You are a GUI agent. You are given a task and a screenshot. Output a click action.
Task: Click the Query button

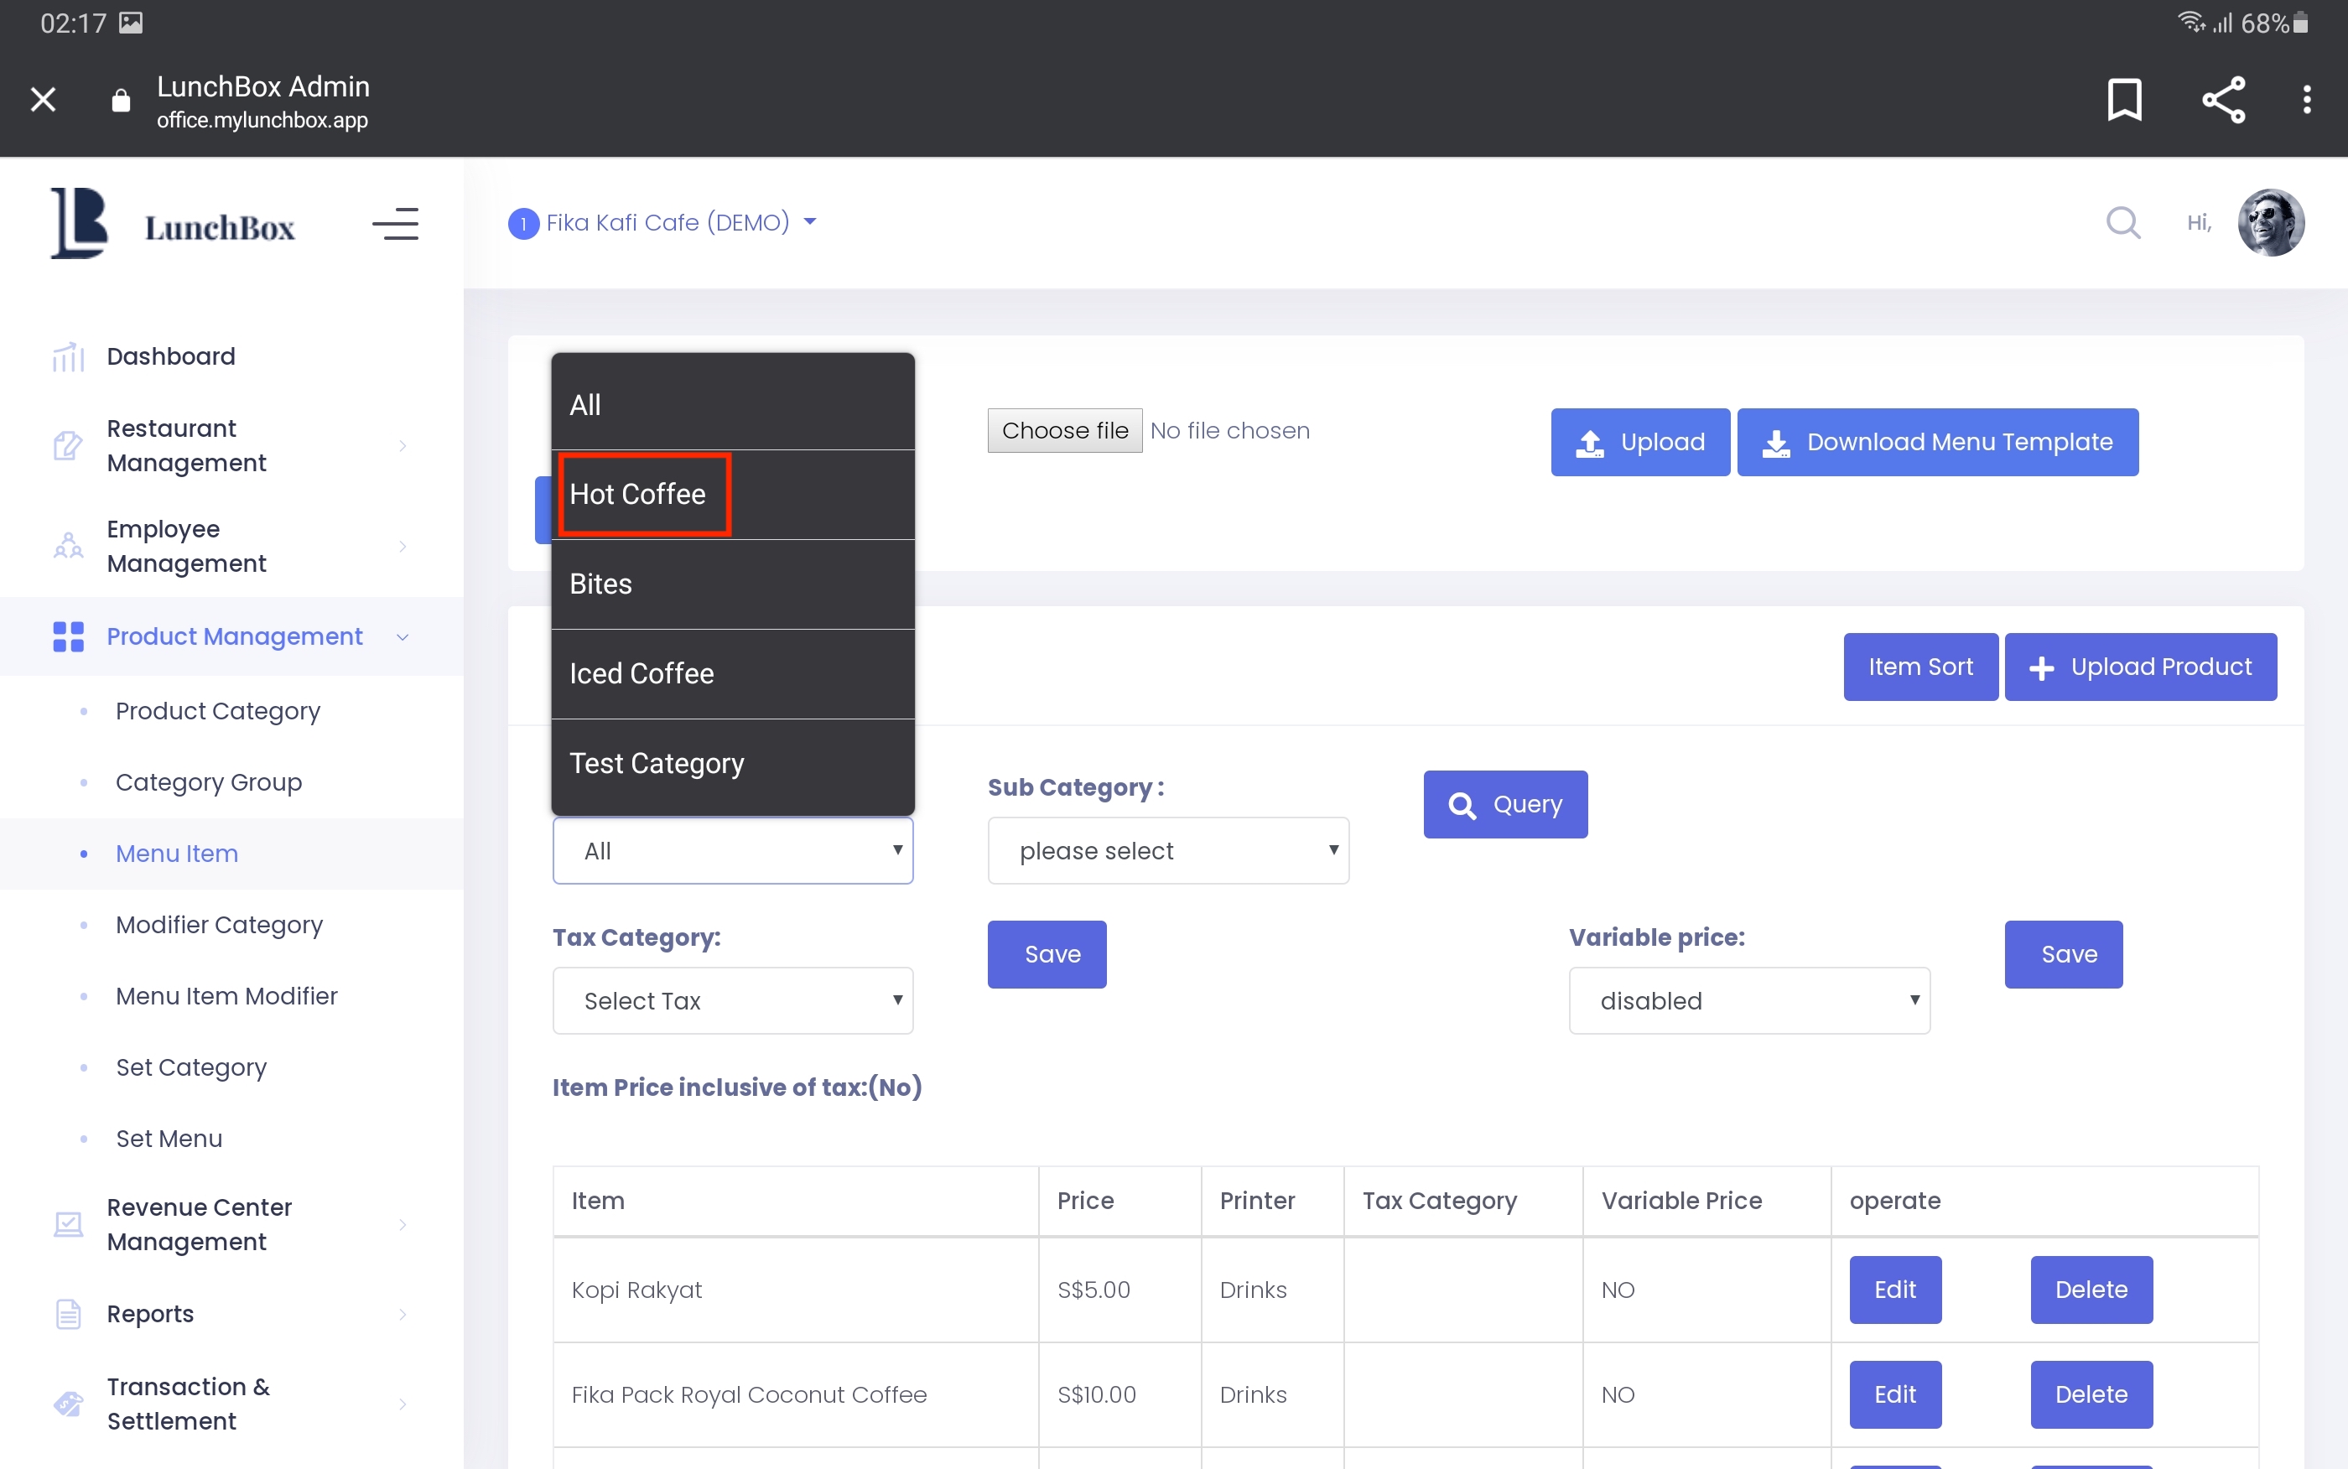(x=1504, y=803)
